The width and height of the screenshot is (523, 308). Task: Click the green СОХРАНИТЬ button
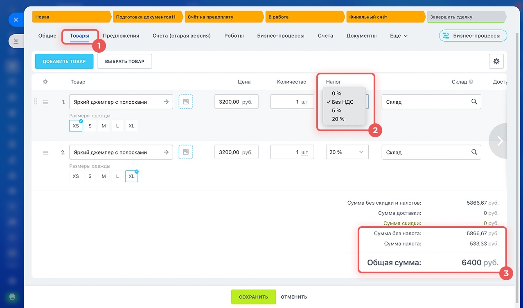pyautogui.click(x=253, y=297)
